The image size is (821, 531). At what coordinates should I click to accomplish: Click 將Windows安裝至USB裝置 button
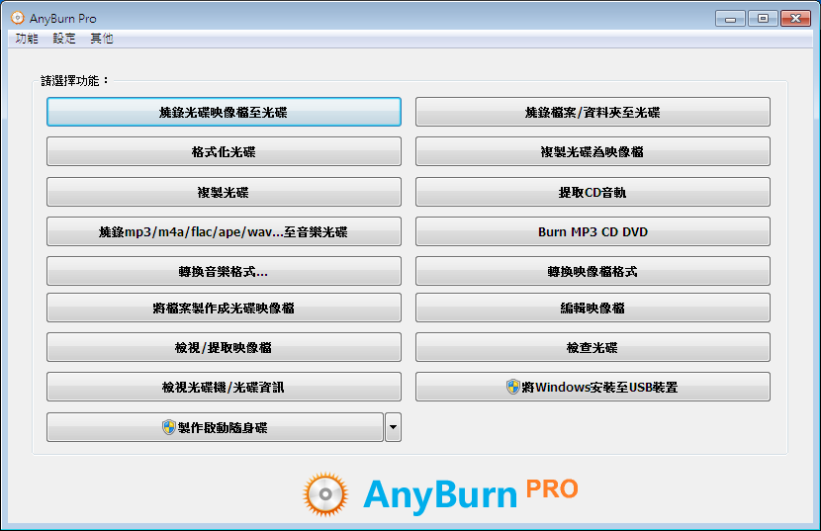[593, 387]
